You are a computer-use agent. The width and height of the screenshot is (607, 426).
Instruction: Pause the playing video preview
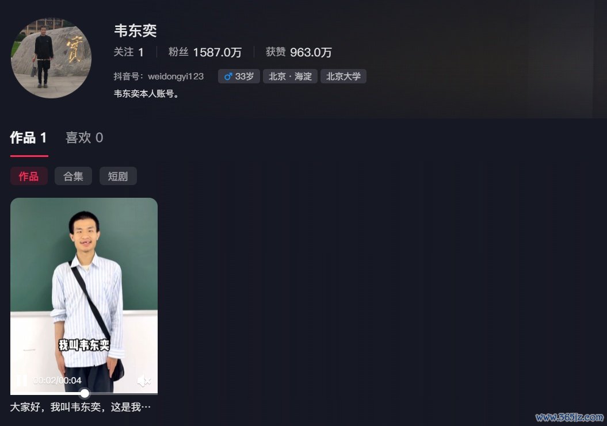coord(22,381)
